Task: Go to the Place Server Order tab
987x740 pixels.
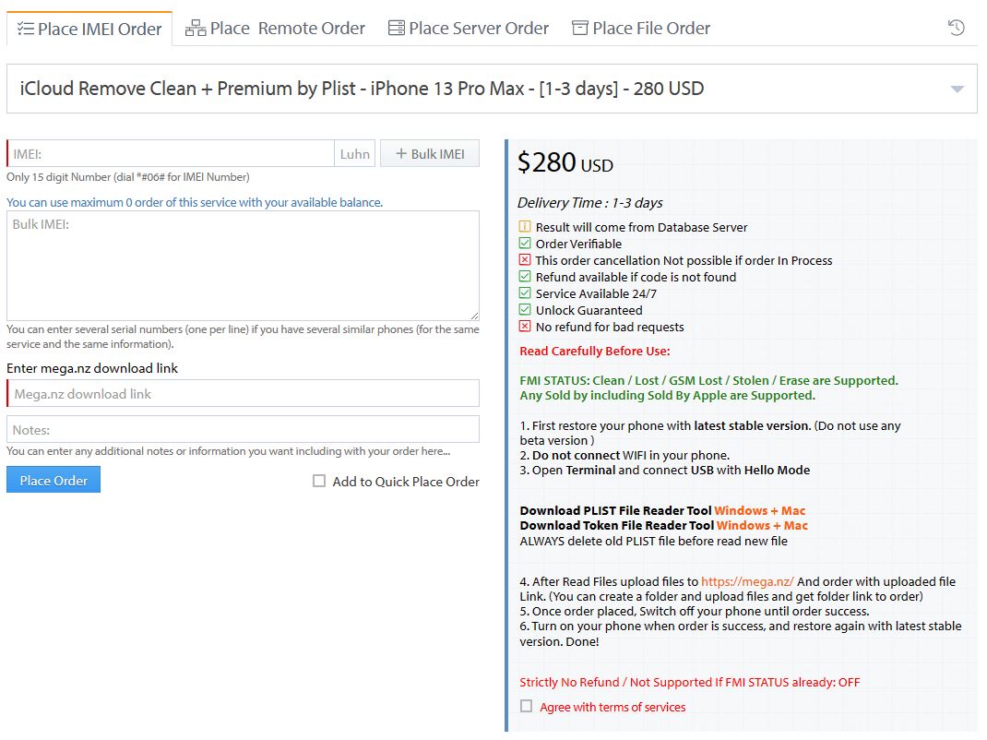Action: 469,29
